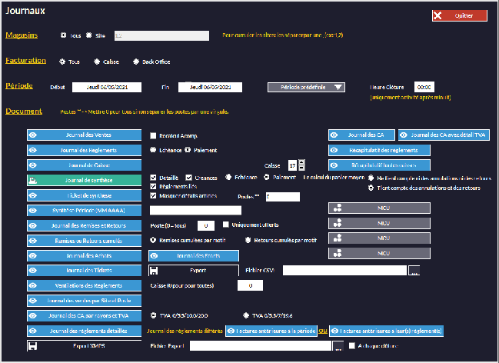Click eye icon on Journal des Tickets
499x363 pixels.
(x=33, y=270)
